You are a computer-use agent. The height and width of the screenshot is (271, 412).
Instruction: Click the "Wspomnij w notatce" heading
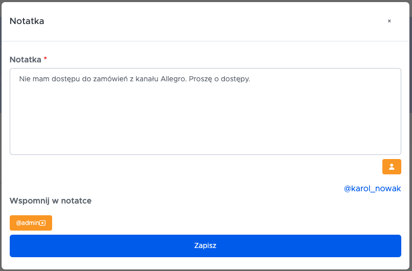click(51, 201)
